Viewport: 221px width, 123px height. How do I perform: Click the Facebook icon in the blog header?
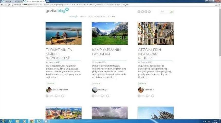coord(139,12)
